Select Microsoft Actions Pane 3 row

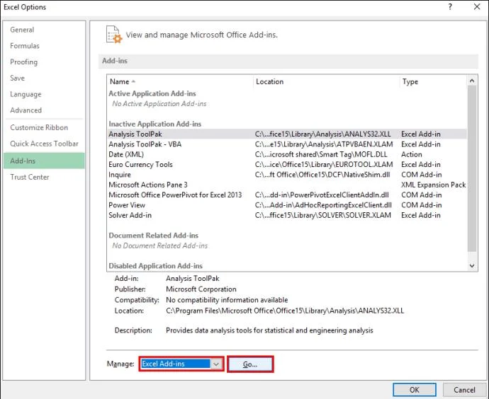coord(287,185)
